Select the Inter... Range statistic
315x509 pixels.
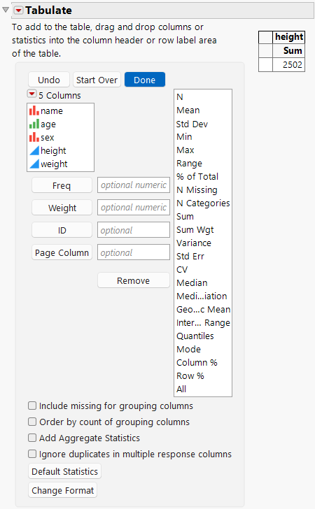(203, 323)
